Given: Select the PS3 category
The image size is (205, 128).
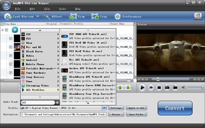Looking at the screenshot, I should click(x=40, y=39).
